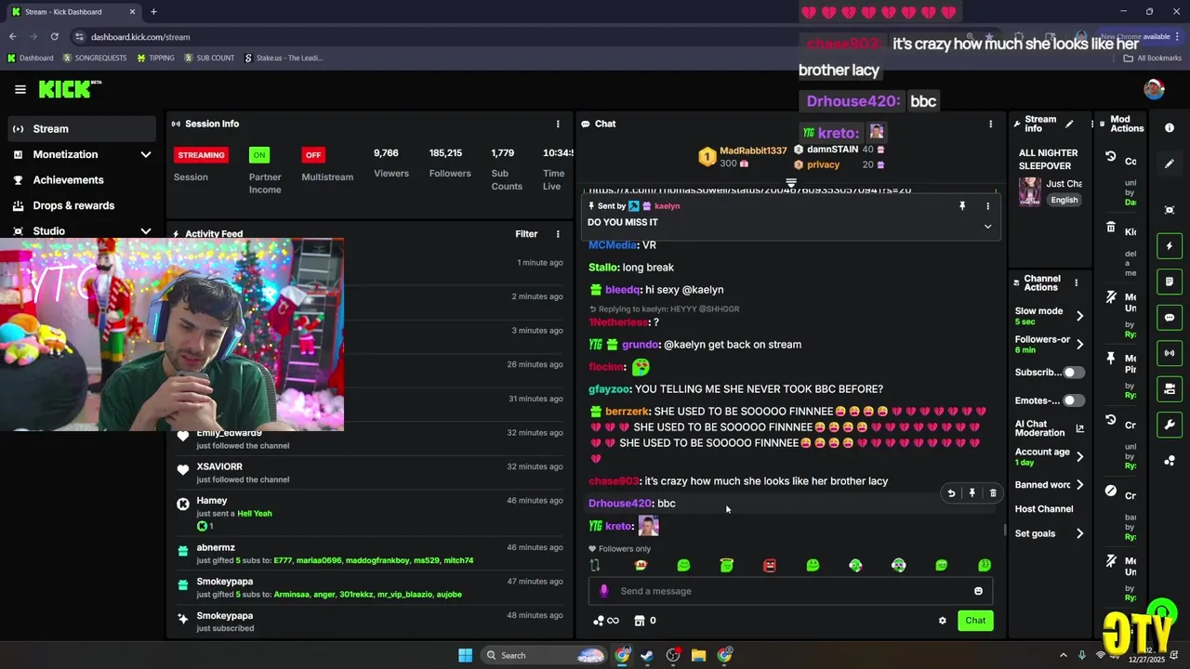
Task: Reload the page with browser refresh button
Action: point(54,36)
